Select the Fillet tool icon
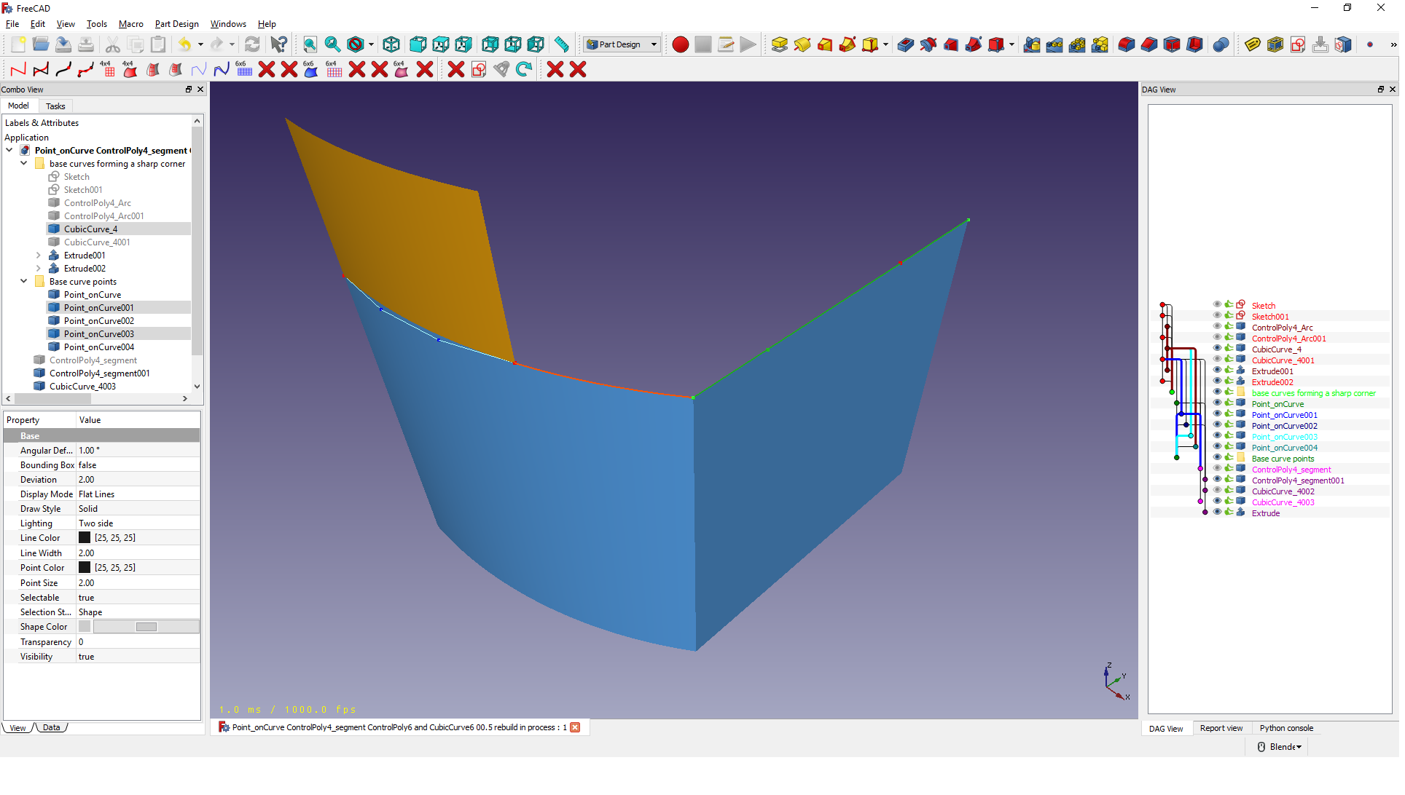 [x=1126, y=45]
